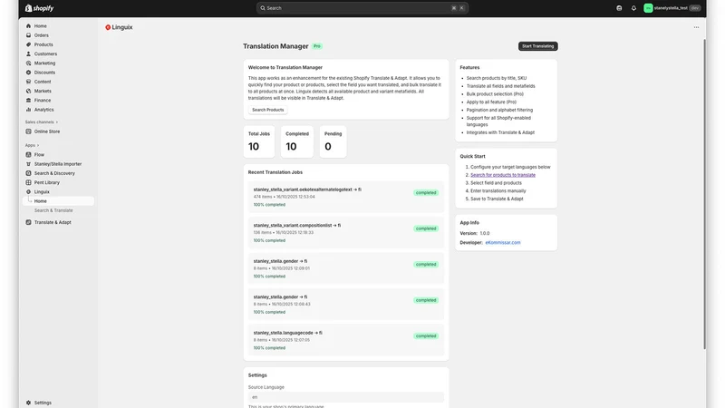Click the Flow app icon
The width and height of the screenshot is (725, 408).
[x=28, y=154]
